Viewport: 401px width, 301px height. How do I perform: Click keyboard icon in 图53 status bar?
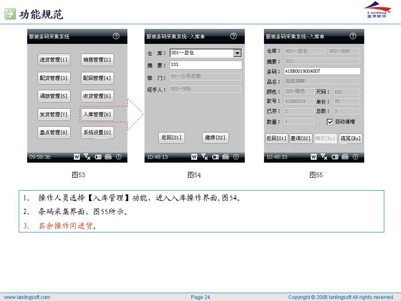tap(108, 156)
